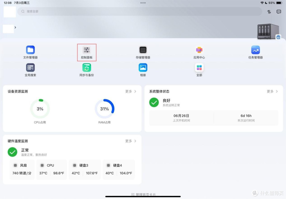Image resolution: width=286 pixels, height=199 pixels.
Task: Launch the 任务管理器
Action: pyautogui.click(x=255, y=52)
